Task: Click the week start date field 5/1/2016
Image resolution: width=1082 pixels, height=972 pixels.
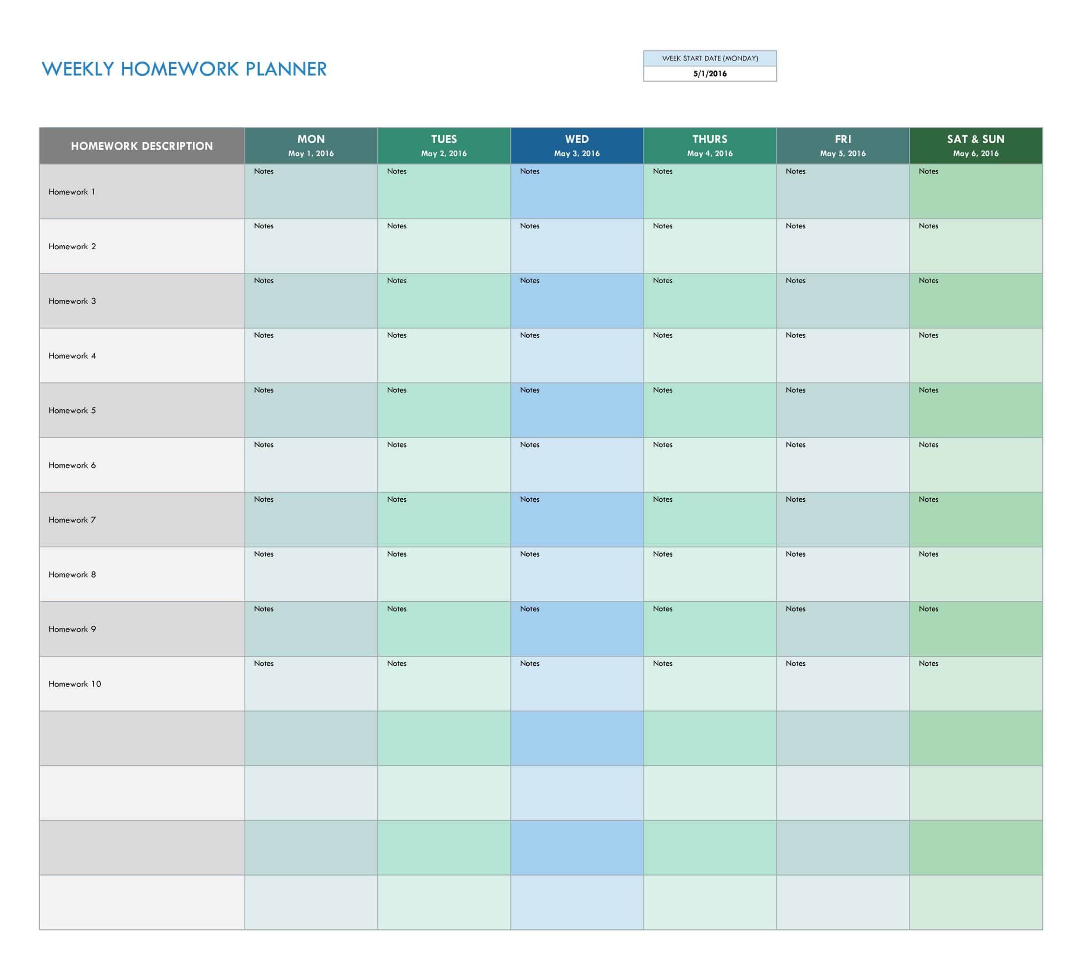Action: pyautogui.click(x=710, y=74)
